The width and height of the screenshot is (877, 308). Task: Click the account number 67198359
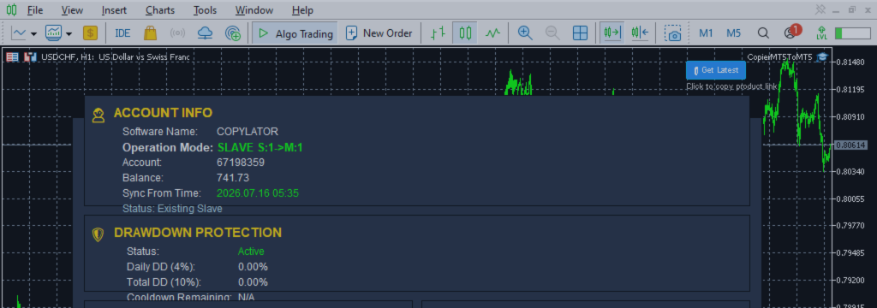(x=241, y=163)
